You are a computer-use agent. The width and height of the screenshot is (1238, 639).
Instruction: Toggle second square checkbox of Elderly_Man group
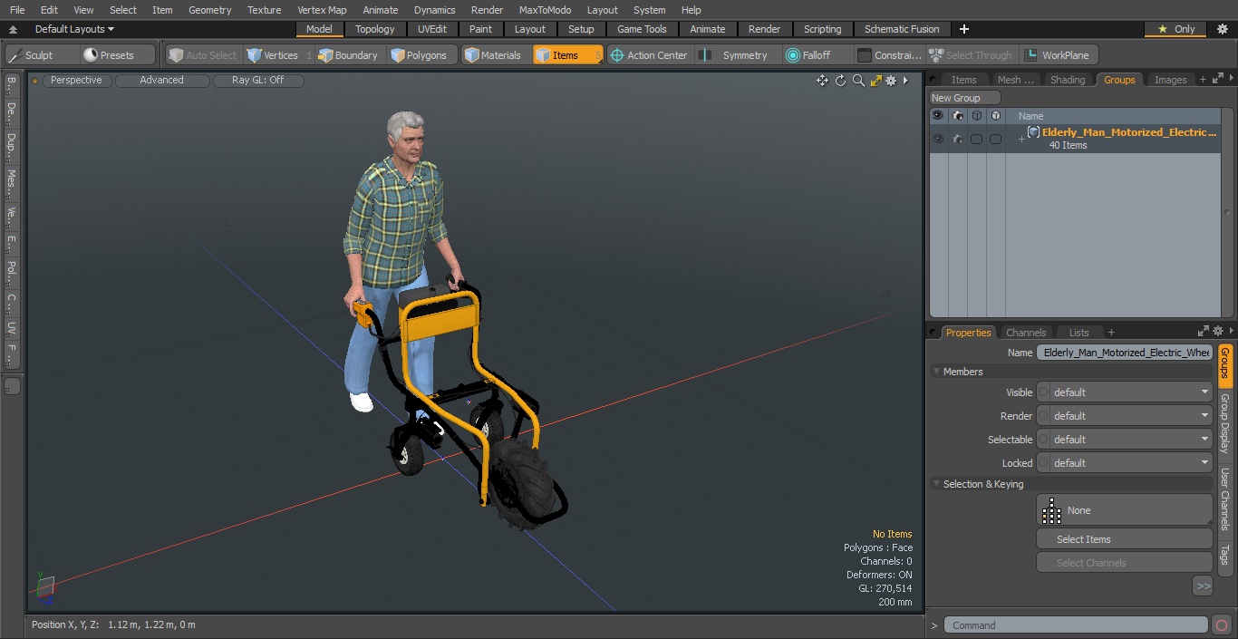pos(995,139)
